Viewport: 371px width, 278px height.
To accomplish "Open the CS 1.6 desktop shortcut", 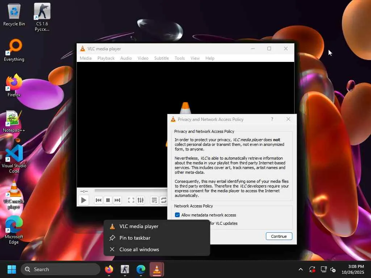I will 42,17.
